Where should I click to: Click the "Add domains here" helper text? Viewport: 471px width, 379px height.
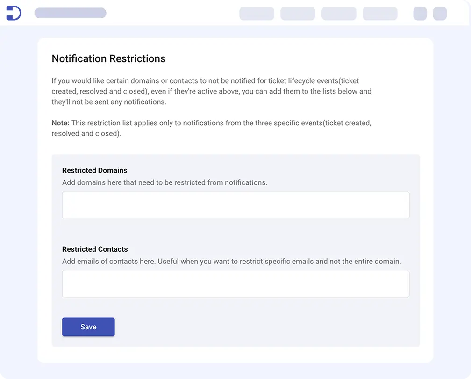pos(164,182)
